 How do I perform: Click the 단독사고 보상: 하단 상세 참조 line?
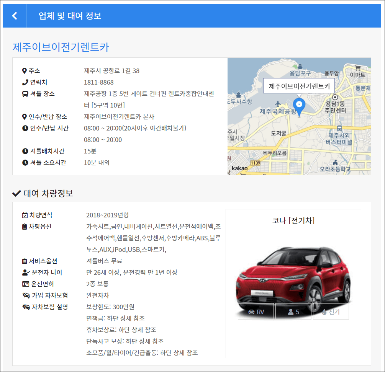point(125,341)
